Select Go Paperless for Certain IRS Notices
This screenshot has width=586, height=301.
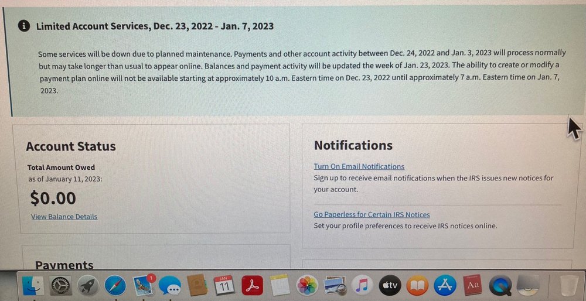(x=372, y=215)
